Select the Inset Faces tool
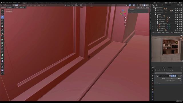This screenshot has width=183, height=103. tap(2, 43)
